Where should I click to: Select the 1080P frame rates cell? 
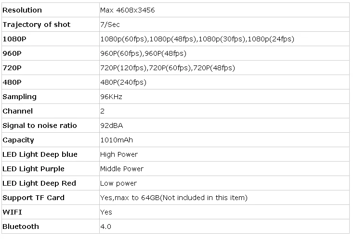pos(197,39)
